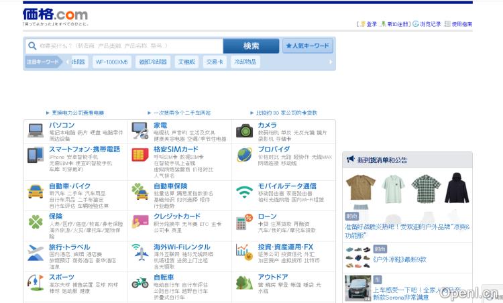Select the 交易卡 keyword tag

point(215,62)
